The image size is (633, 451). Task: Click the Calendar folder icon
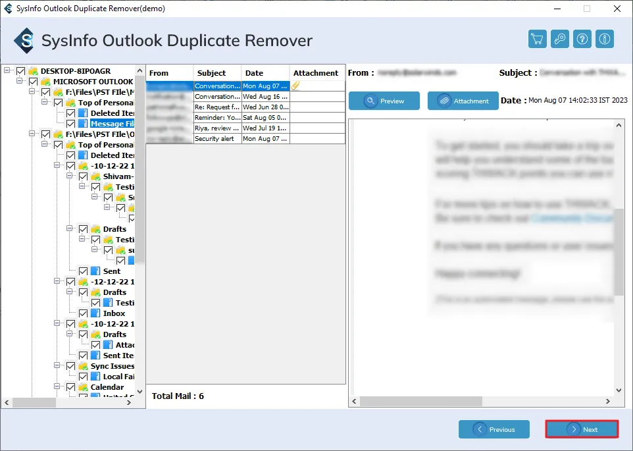point(83,386)
